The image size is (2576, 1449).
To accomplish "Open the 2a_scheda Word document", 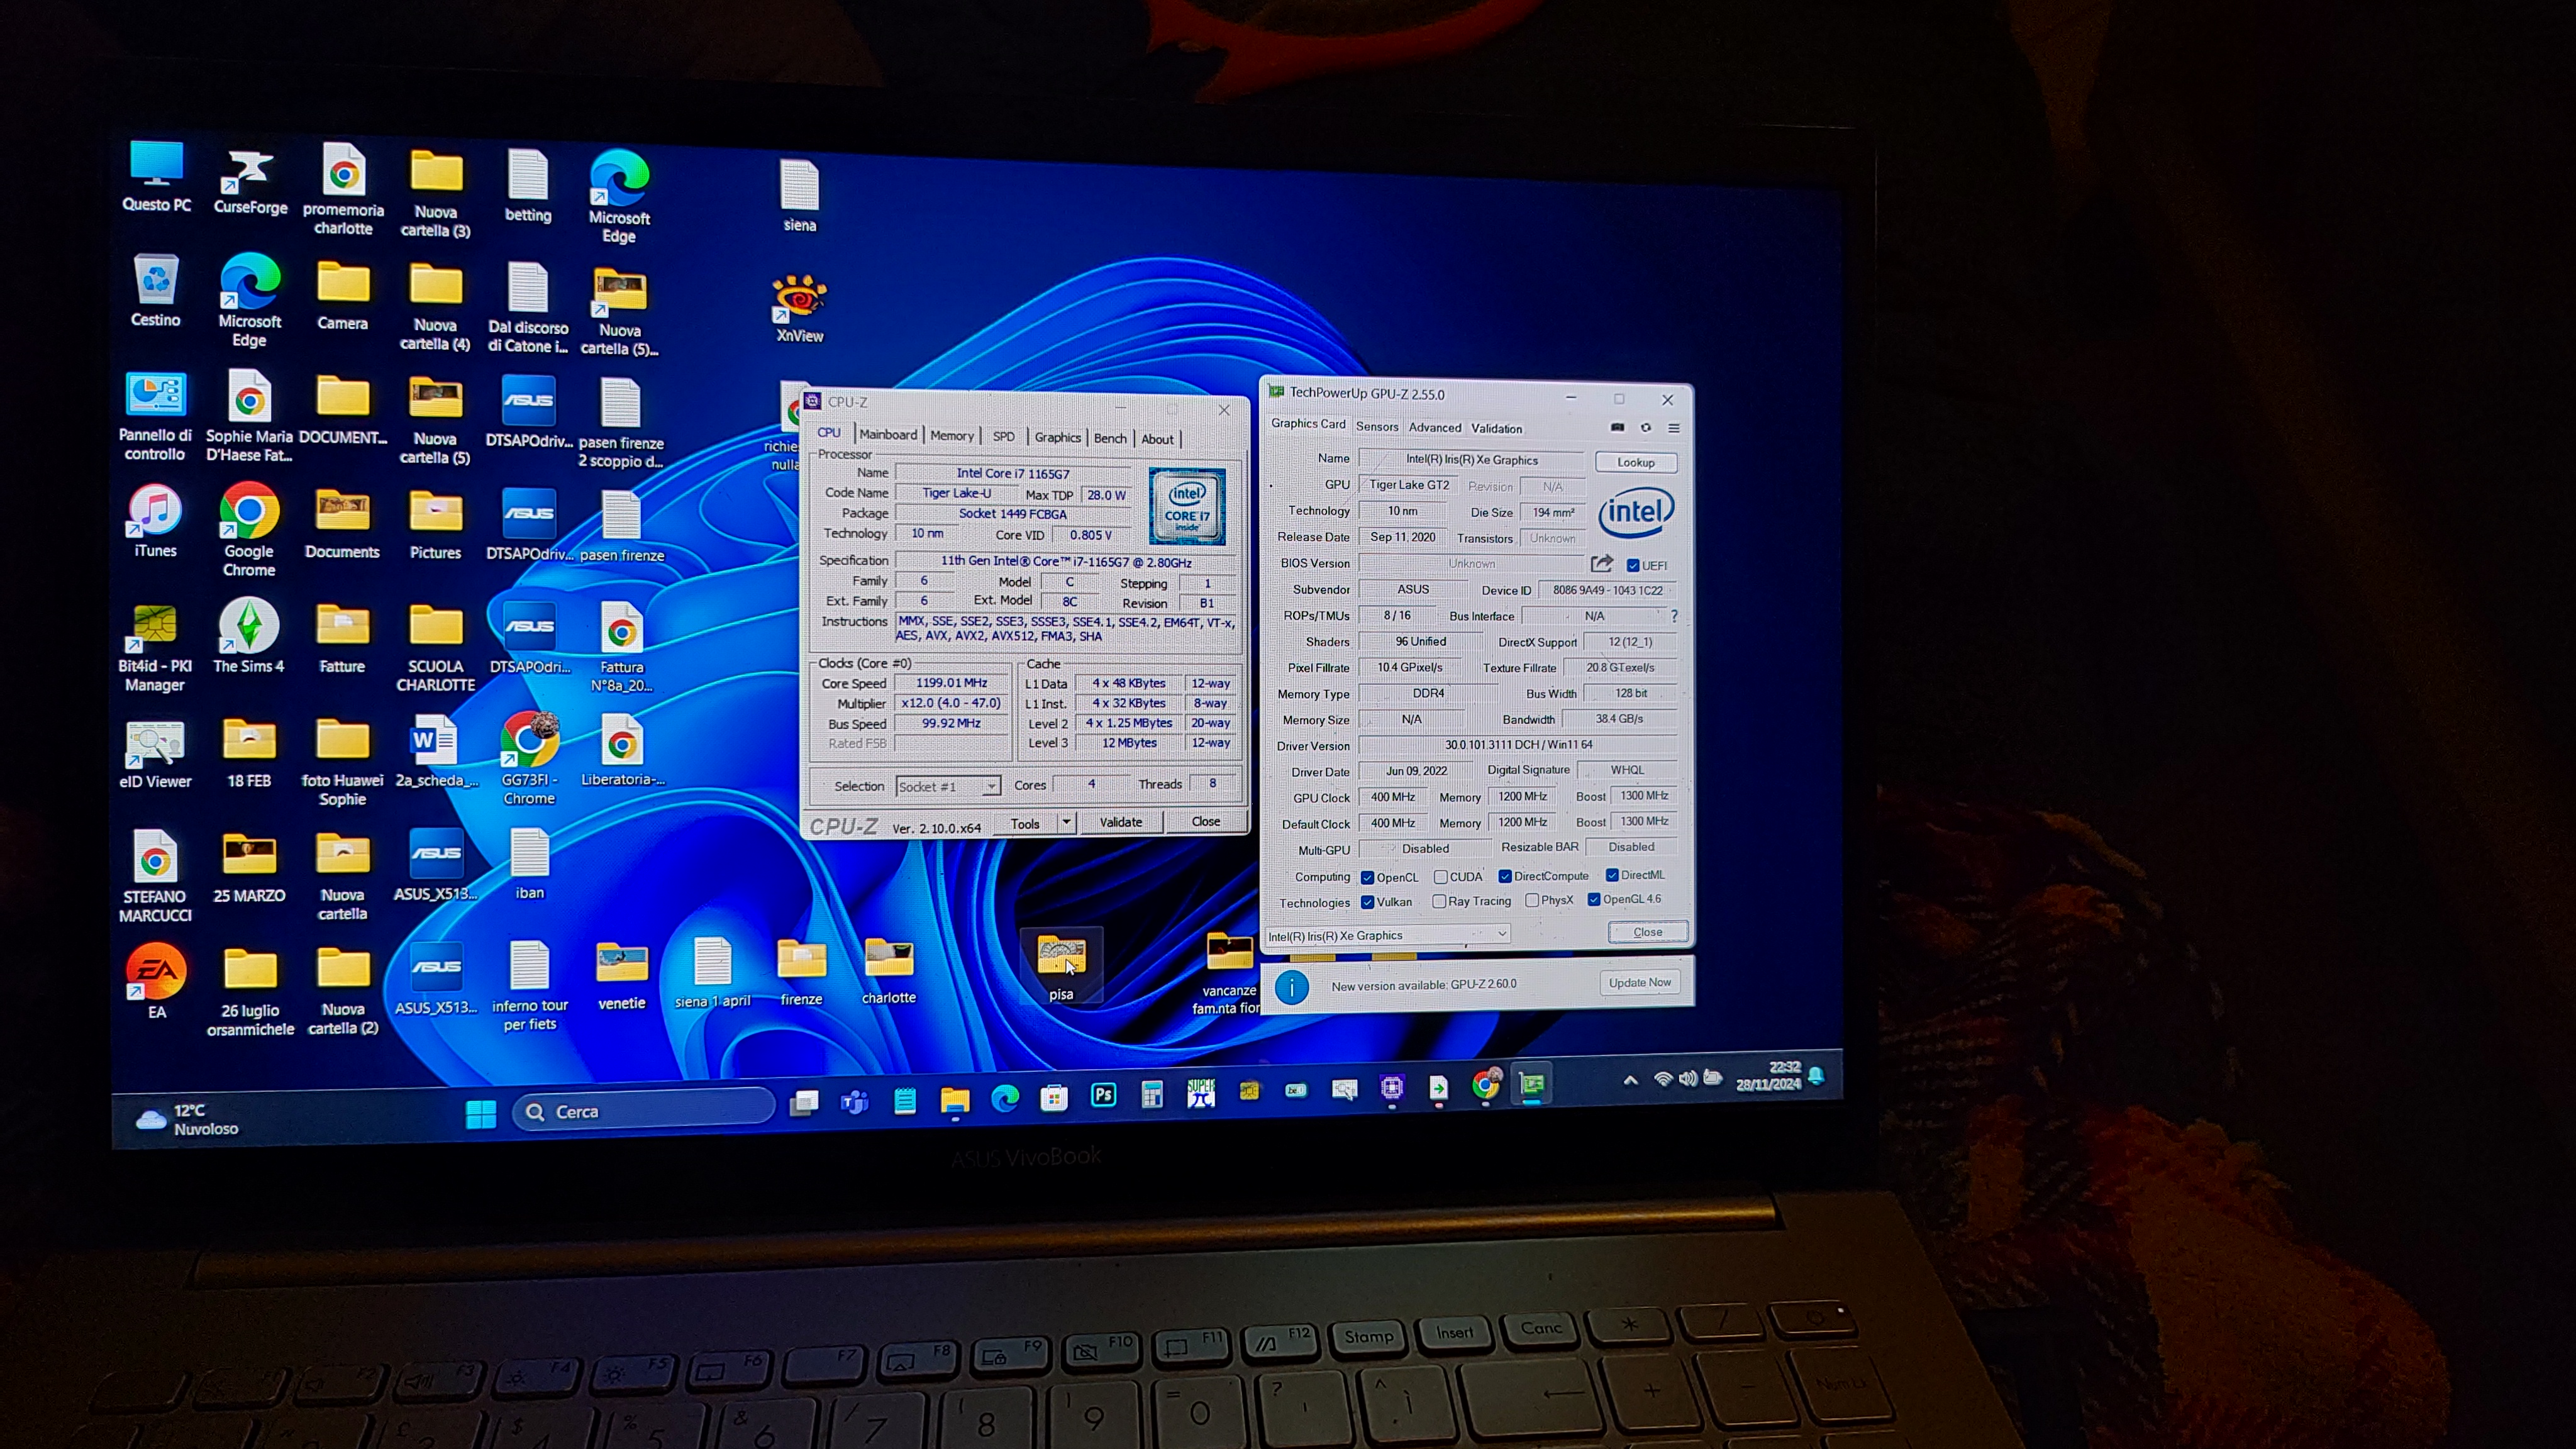I will point(435,752).
